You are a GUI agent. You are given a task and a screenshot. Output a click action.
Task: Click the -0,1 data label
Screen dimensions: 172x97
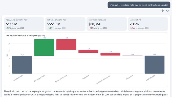coord(132,54)
